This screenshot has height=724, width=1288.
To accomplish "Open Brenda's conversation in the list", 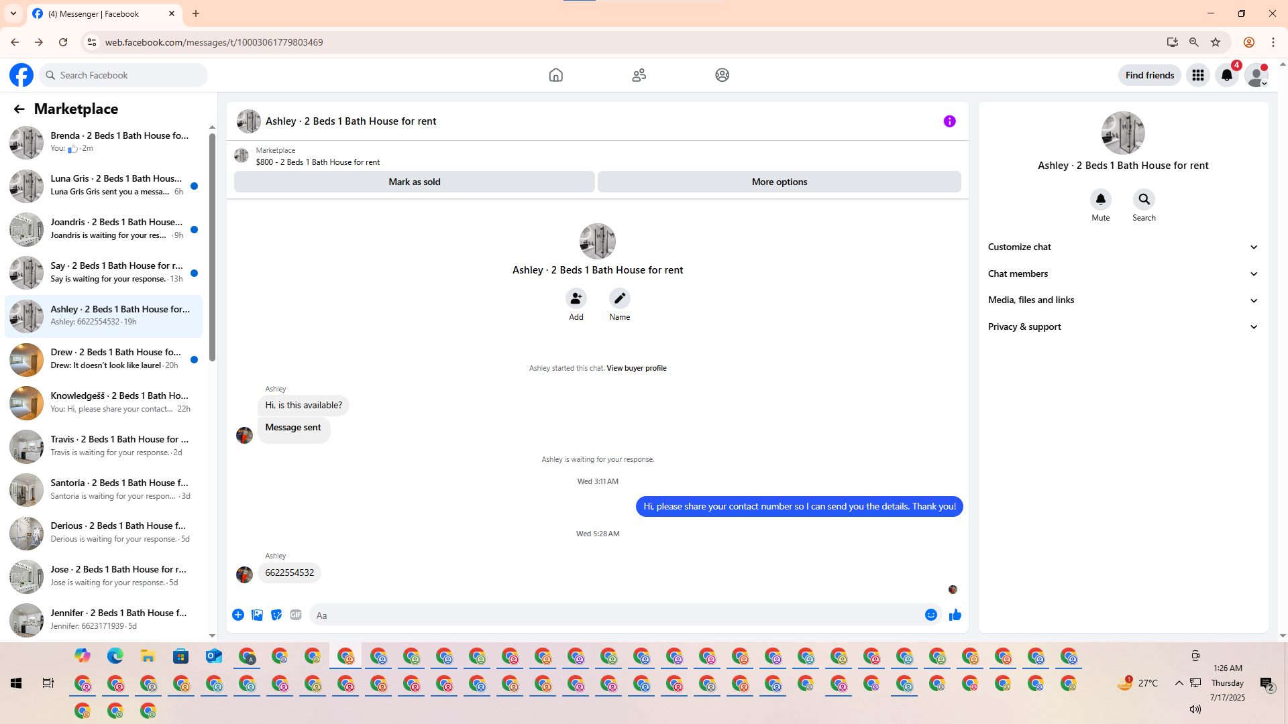I will point(104,142).
